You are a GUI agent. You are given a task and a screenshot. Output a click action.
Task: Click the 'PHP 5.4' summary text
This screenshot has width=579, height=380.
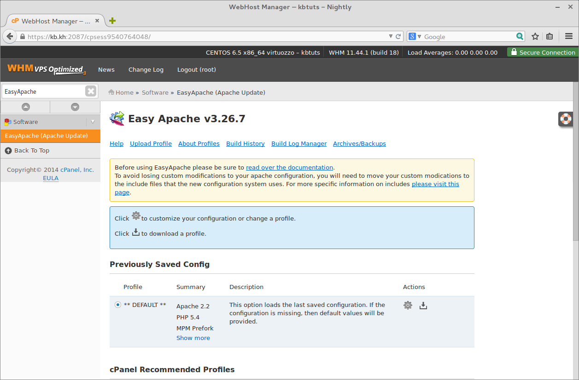point(188,317)
